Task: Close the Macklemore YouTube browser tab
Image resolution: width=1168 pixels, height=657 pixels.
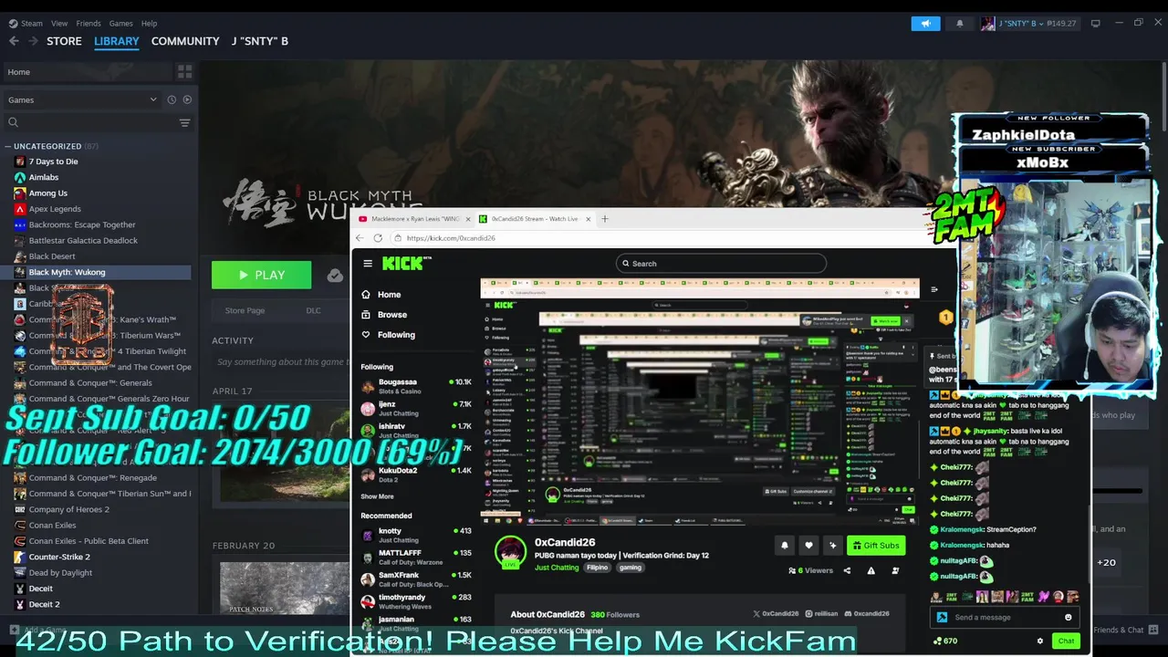Action: coord(469,219)
